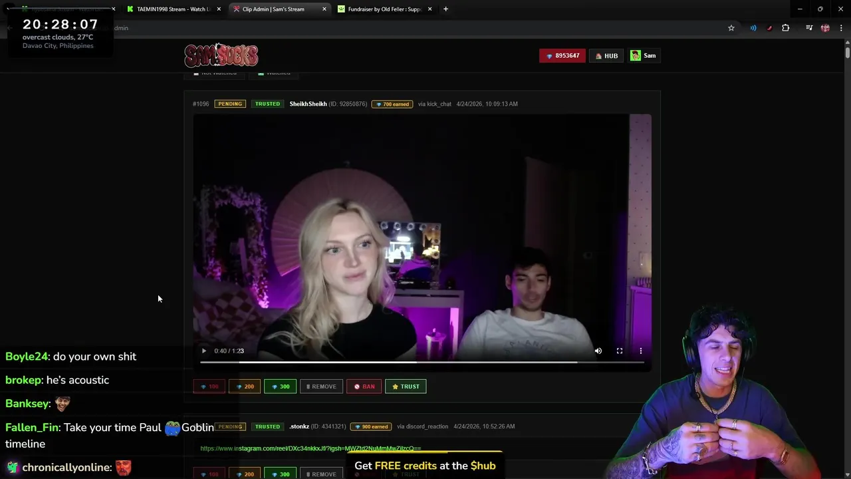Click the 'via kick_chat' source text
Screen dimensions: 851x479
(x=435, y=104)
